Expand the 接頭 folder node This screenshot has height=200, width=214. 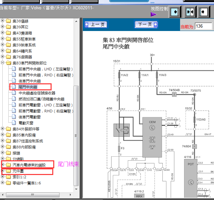(x=2, y=153)
